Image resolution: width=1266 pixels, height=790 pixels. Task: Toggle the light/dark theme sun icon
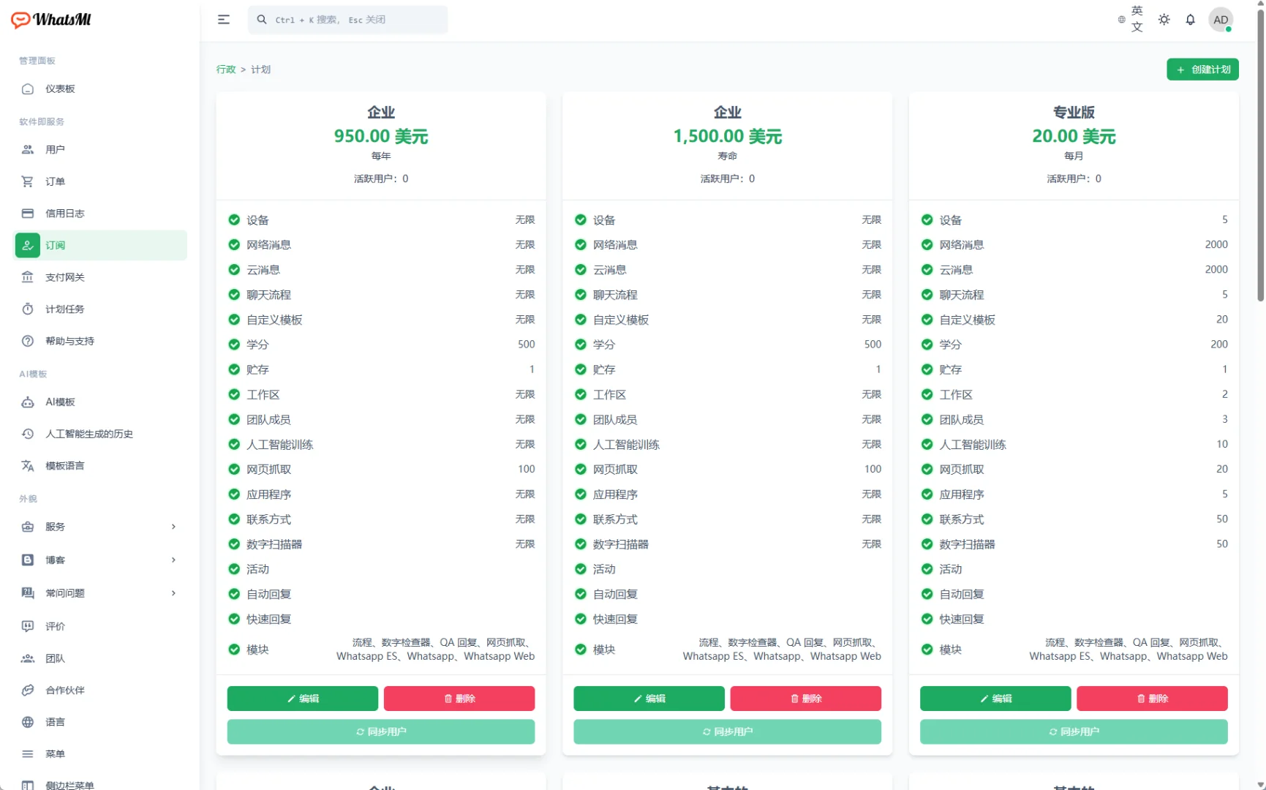point(1164,20)
